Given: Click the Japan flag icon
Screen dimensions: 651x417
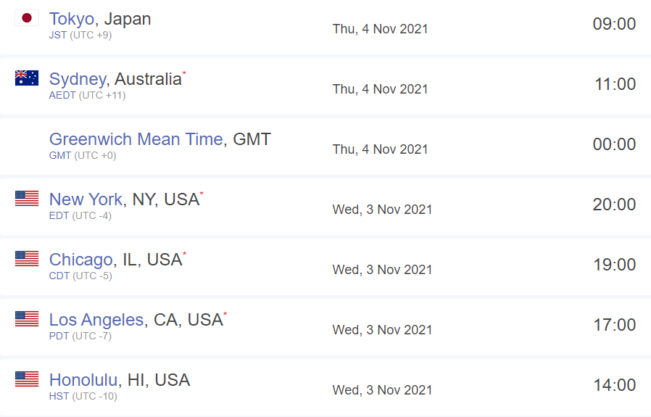Looking at the screenshot, I should click(27, 18).
